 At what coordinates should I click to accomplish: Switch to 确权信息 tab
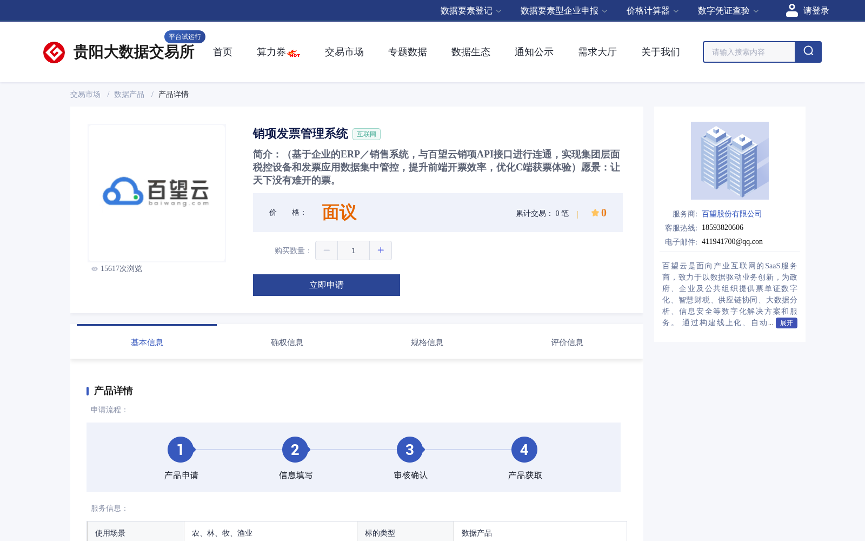(287, 342)
